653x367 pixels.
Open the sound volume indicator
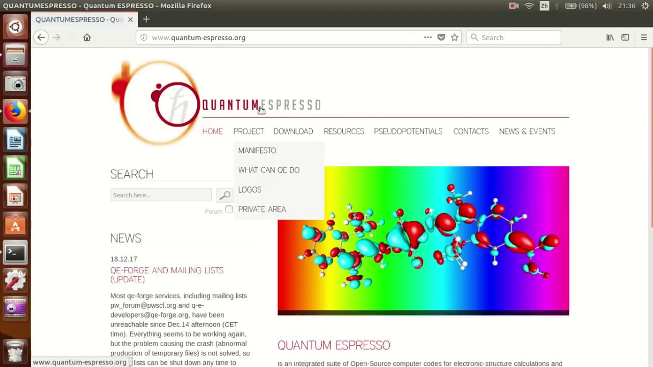click(607, 6)
